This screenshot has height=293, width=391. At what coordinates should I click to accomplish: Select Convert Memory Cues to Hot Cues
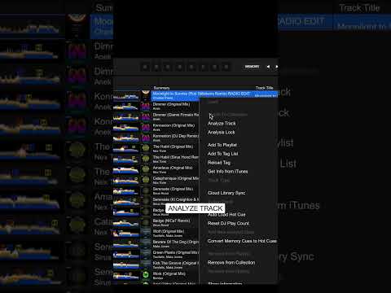pyautogui.click(x=242, y=241)
